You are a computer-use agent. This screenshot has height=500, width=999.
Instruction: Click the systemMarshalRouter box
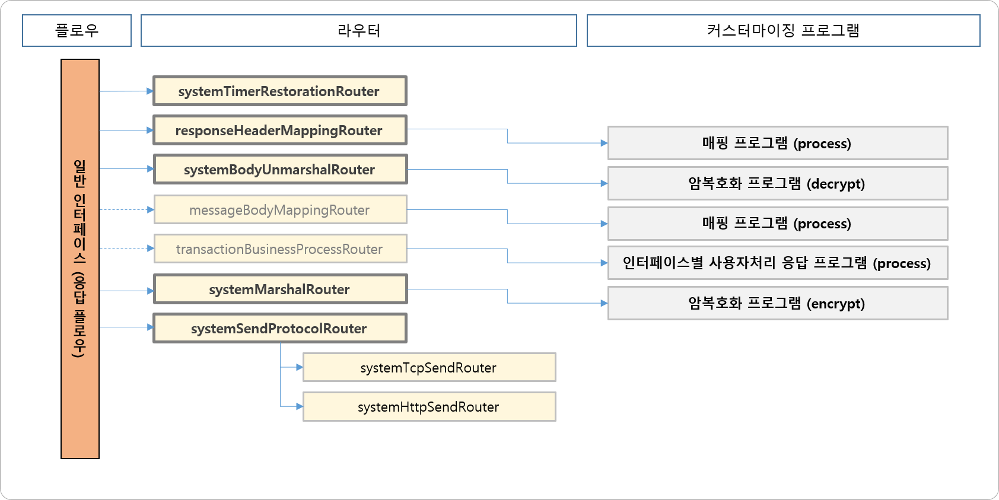tap(280, 289)
